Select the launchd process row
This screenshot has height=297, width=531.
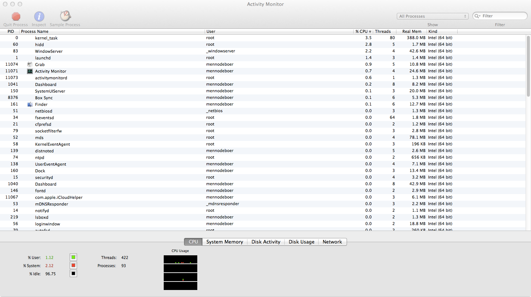[263, 58]
